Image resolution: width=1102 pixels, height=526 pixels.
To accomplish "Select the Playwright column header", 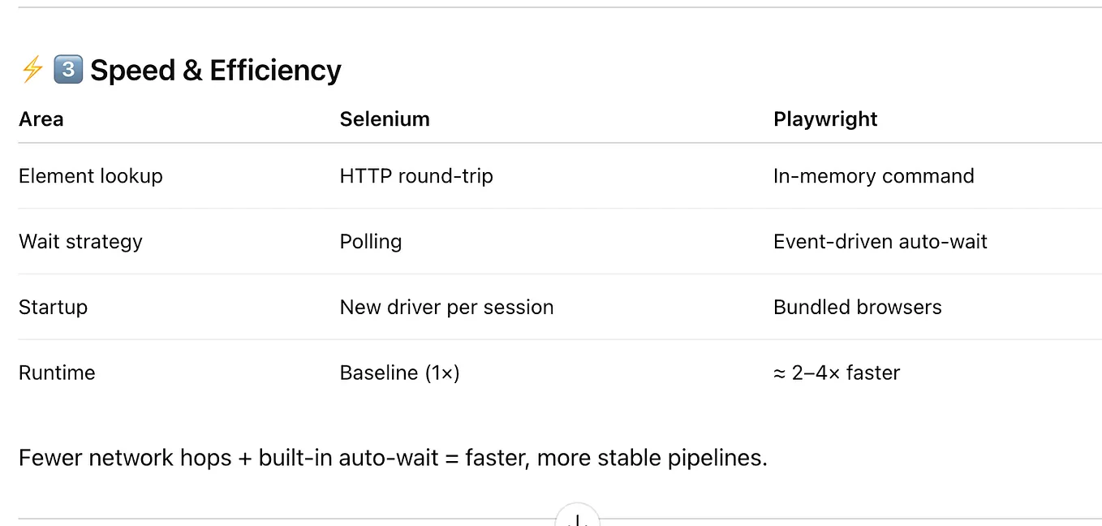I will (x=825, y=119).
